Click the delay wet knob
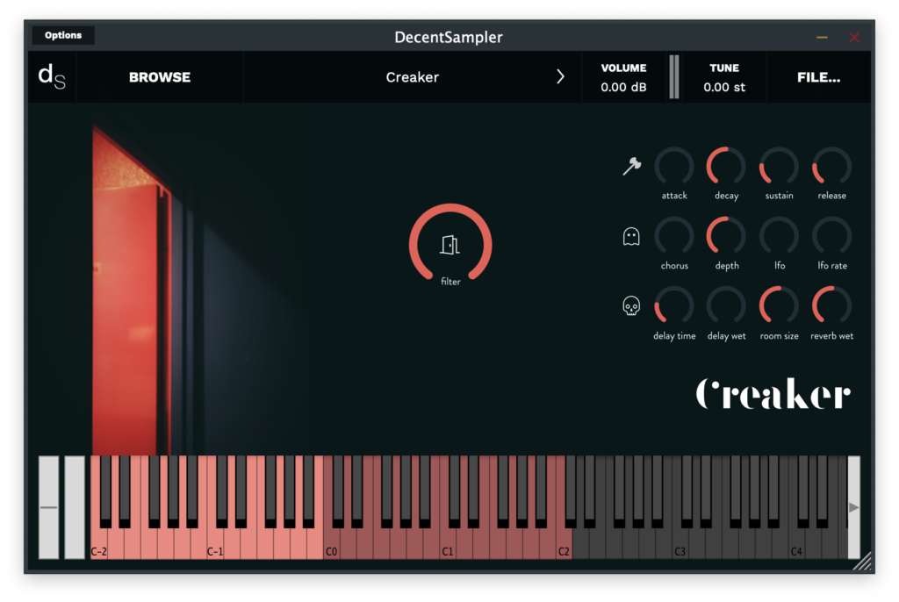 (x=726, y=307)
